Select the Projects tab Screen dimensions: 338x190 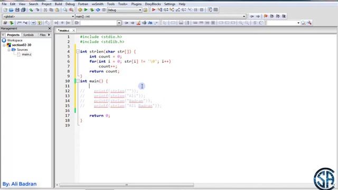coord(13,35)
